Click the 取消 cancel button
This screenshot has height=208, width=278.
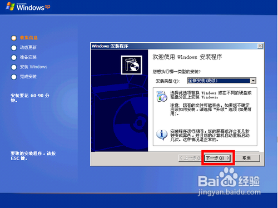pos(246,158)
